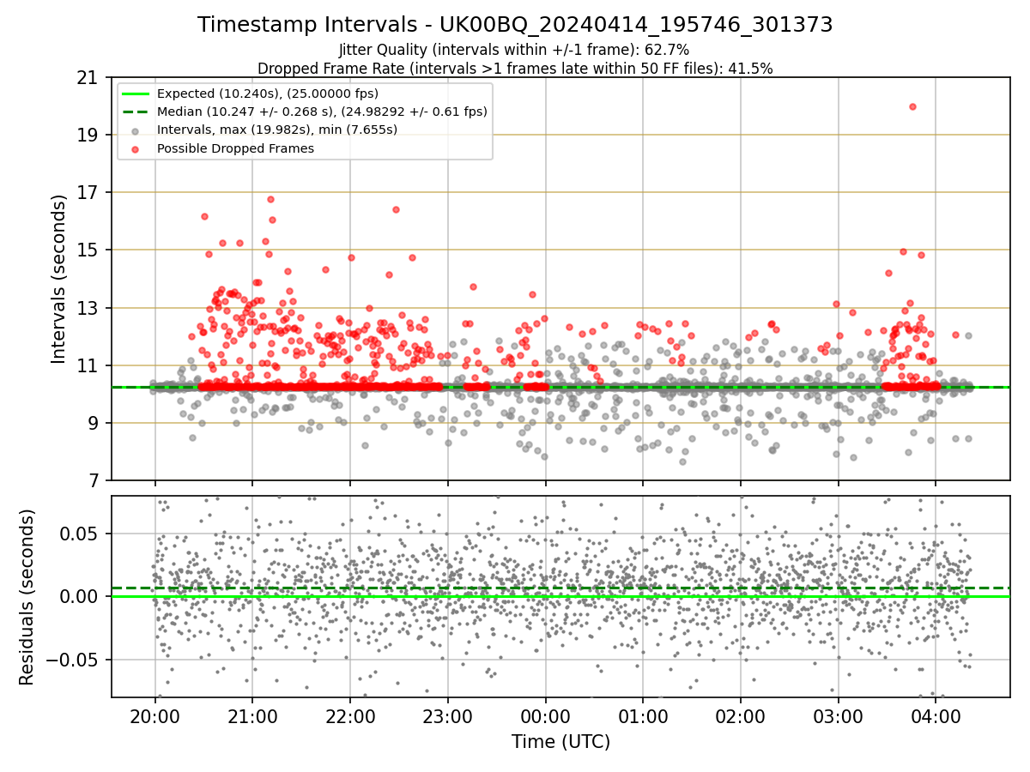Click the y-axis tick label "19"
This screenshot has width=1030, height=772.
coord(88,136)
